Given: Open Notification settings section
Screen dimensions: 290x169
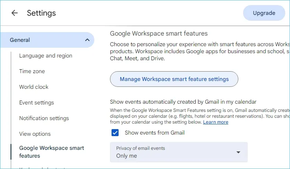Looking at the screenshot, I should point(44,118).
